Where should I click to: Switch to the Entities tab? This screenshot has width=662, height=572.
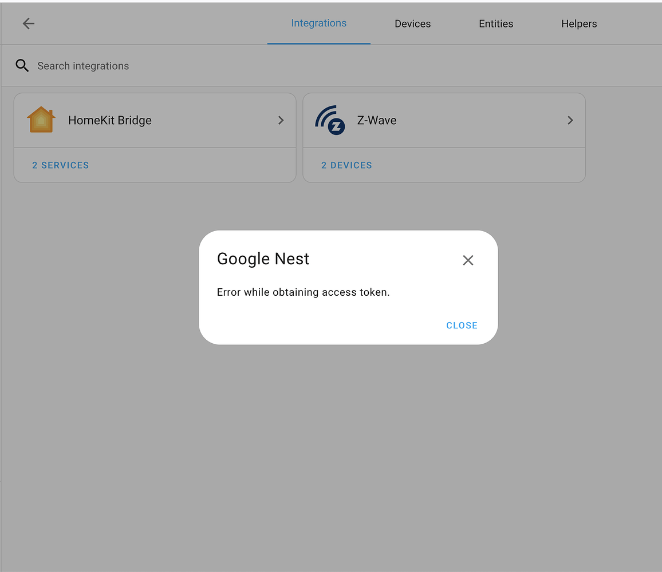pos(496,23)
